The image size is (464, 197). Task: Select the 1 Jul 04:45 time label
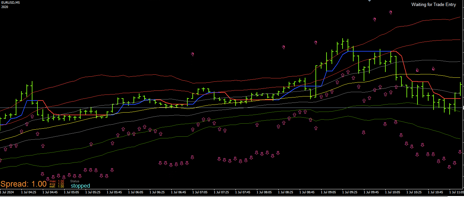click(50, 193)
